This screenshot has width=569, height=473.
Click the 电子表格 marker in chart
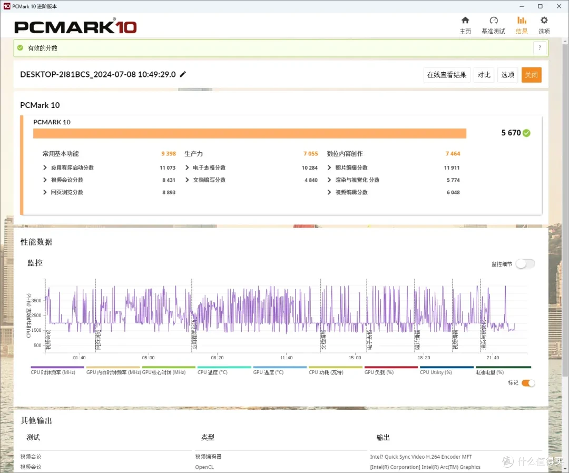(369, 340)
